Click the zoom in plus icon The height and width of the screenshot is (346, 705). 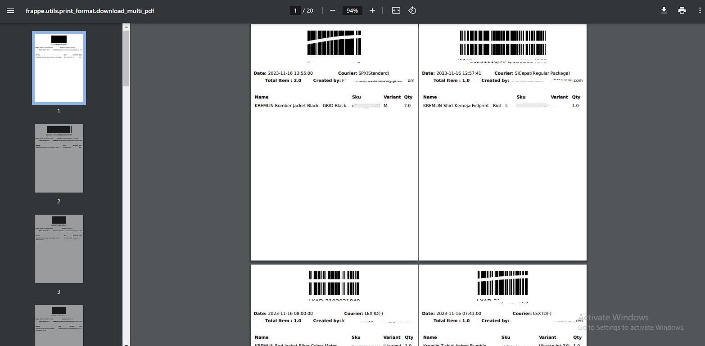[372, 10]
